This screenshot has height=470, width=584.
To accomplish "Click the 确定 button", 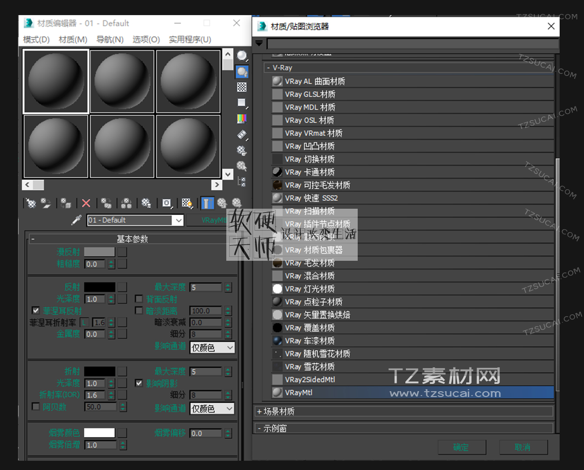I will tap(461, 447).
